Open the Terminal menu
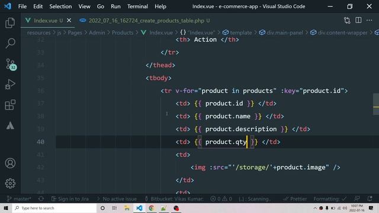Viewport: 379px width, 213px height. click(x=137, y=7)
